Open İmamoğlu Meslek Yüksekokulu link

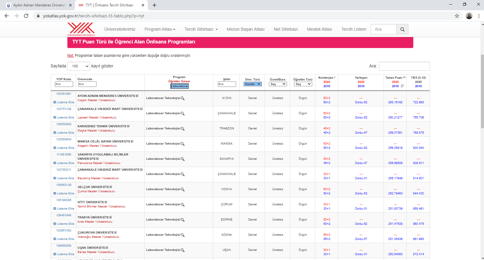click(x=98, y=237)
